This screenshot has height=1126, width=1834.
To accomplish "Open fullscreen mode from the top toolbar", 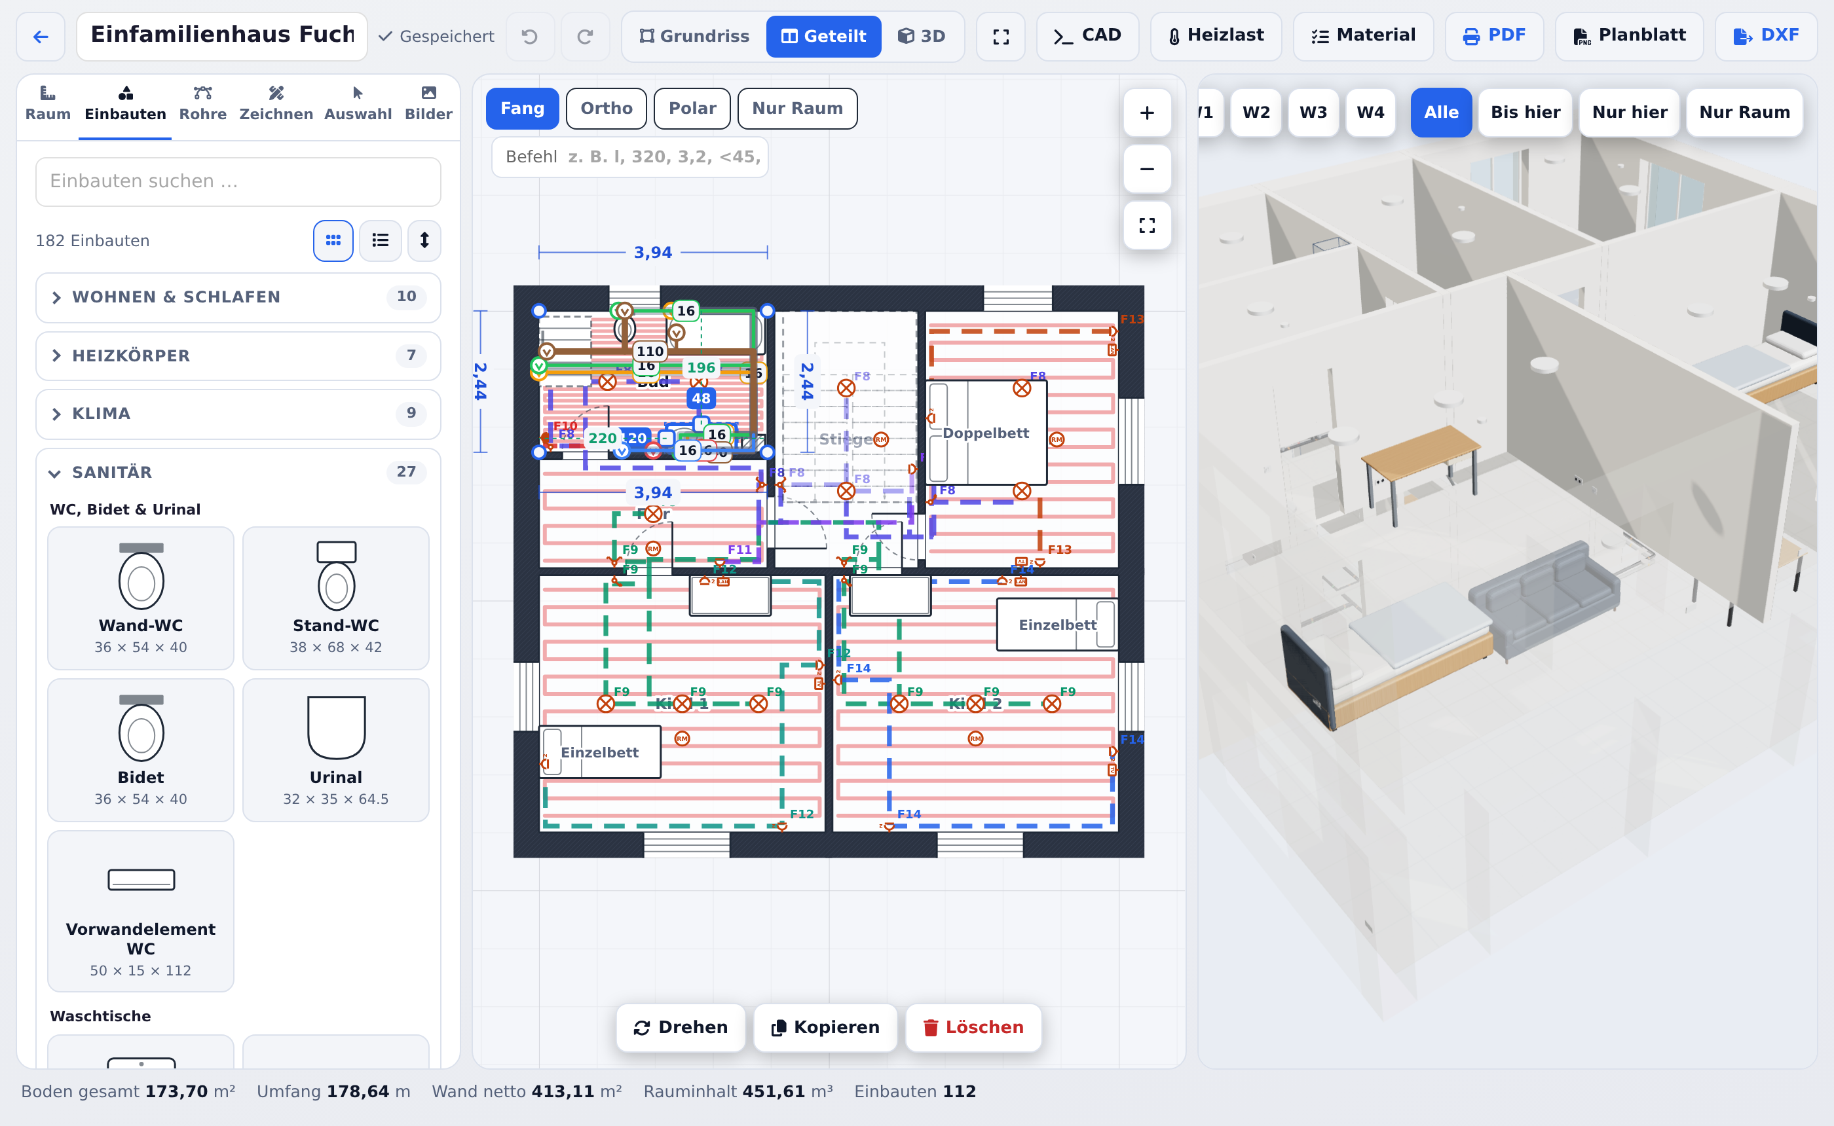I will pos(1000,36).
